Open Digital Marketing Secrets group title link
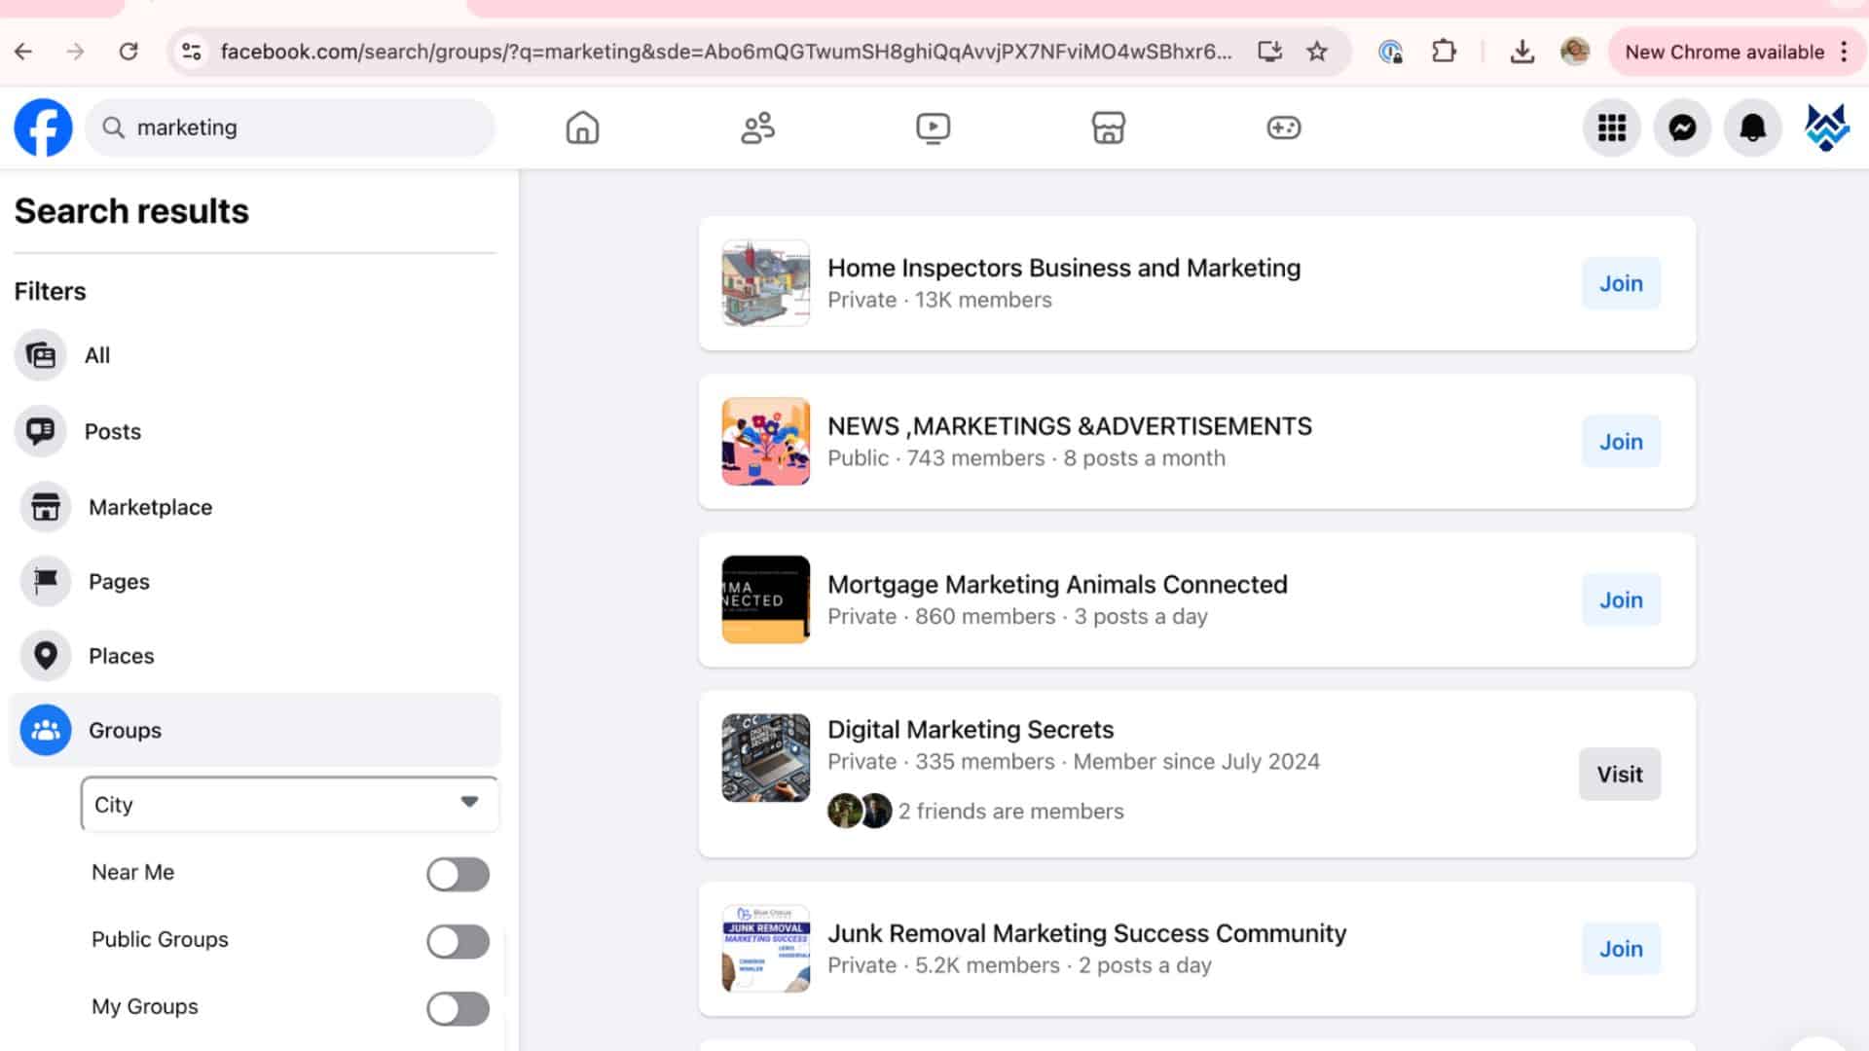The height and width of the screenshot is (1051, 1869). click(x=971, y=729)
